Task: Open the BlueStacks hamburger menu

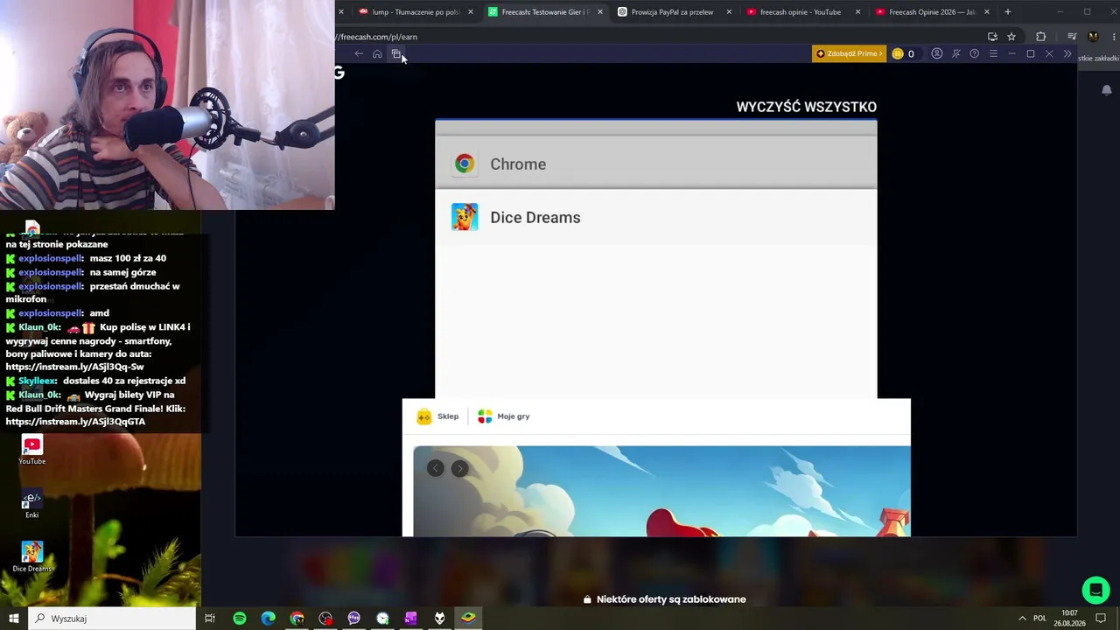Action: tap(993, 54)
